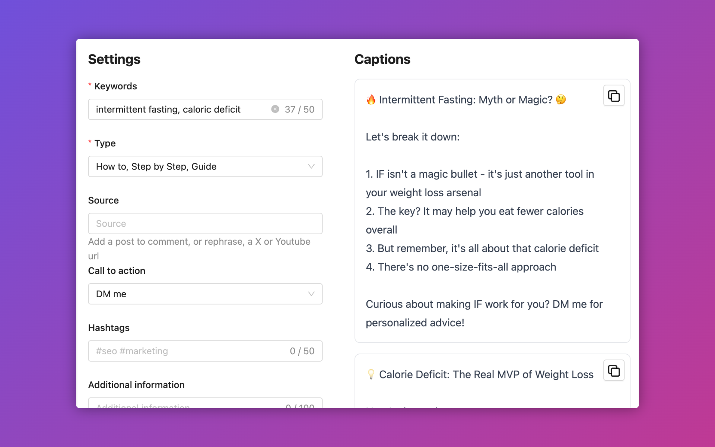
Task: Click the Hashtags label
Action: click(109, 328)
